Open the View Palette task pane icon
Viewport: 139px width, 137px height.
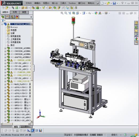136,35
